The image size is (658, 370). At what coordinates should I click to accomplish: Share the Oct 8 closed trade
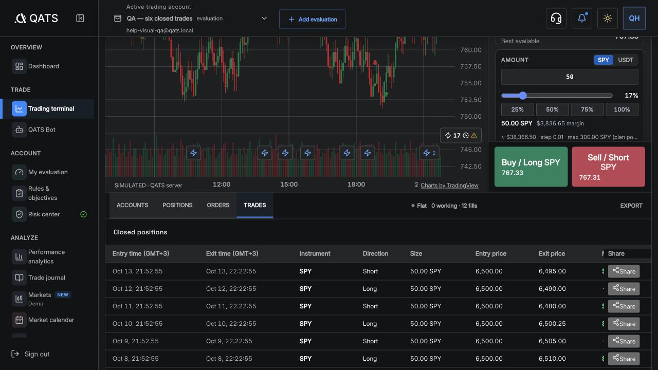[x=624, y=359]
